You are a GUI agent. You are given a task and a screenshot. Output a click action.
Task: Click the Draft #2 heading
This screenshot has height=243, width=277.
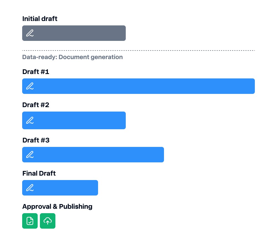tap(36, 105)
